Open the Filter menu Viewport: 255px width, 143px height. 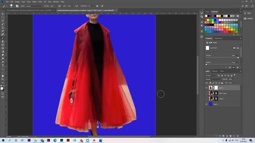tap(40, 2)
